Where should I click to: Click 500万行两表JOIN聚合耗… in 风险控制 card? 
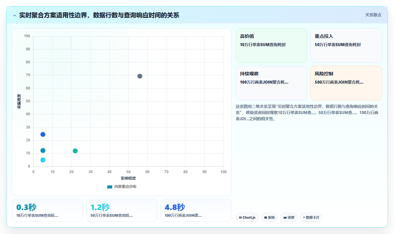pyautogui.click(x=339, y=82)
